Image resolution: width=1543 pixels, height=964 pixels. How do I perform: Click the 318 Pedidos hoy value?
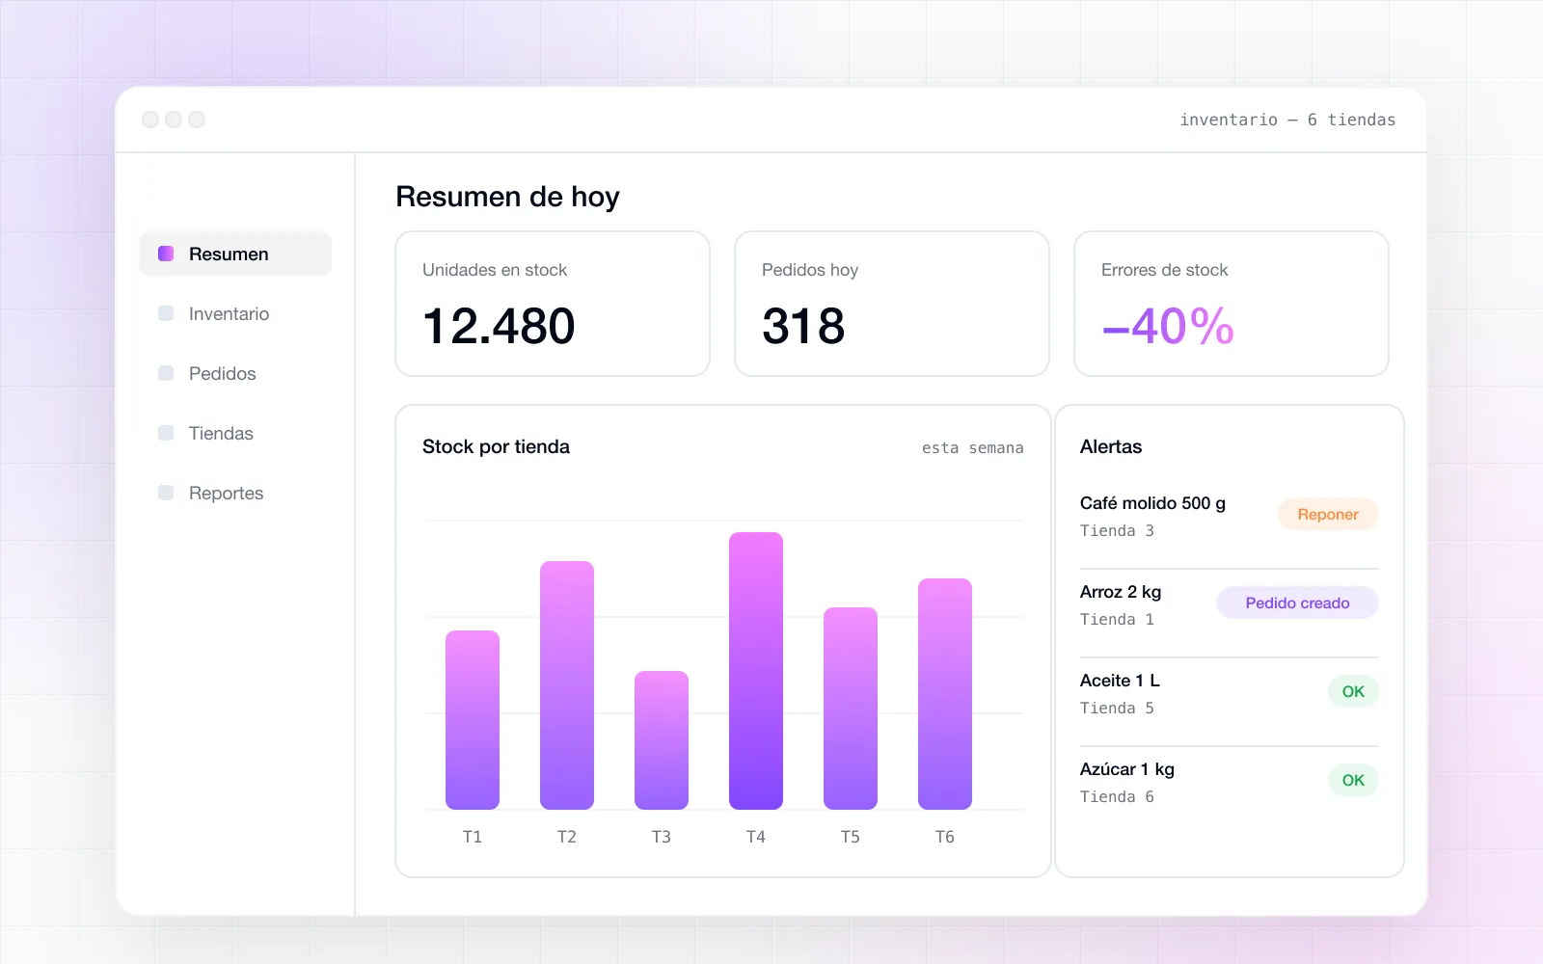pyautogui.click(x=803, y=326)
